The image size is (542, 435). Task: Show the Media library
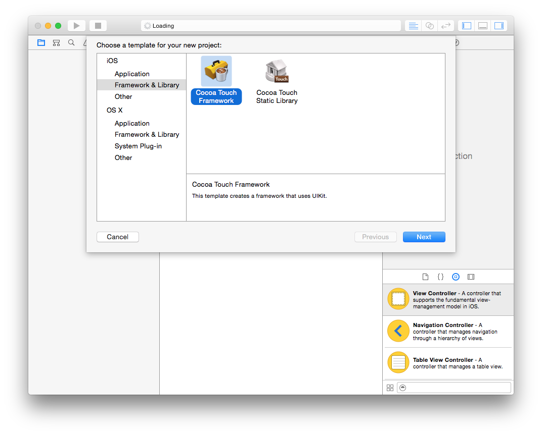coord(471,277)
